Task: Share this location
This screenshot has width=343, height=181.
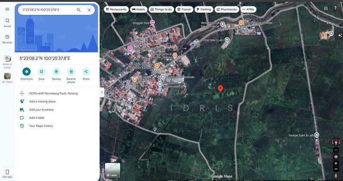Action: (86, 74)
